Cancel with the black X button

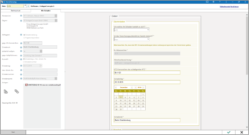coord(242,132)
